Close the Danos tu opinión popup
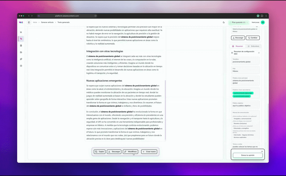 pos(262,151)
